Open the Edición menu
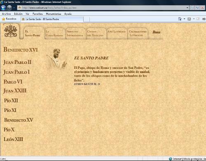This screenshot has height=161, width=206. [18, 14]
